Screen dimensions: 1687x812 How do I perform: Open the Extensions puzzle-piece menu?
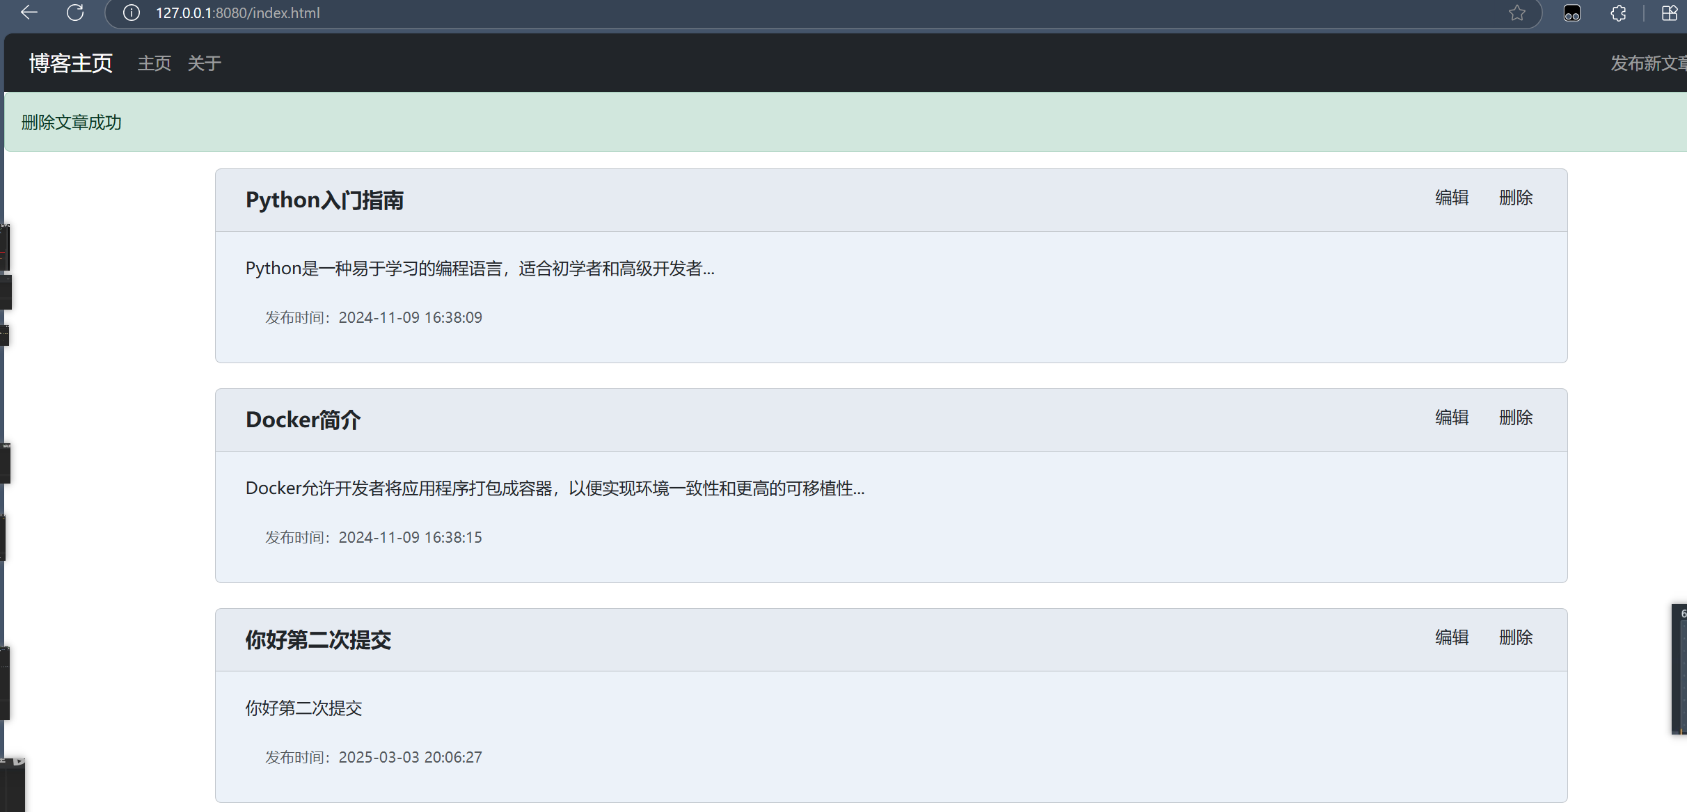coord(1618,13)
